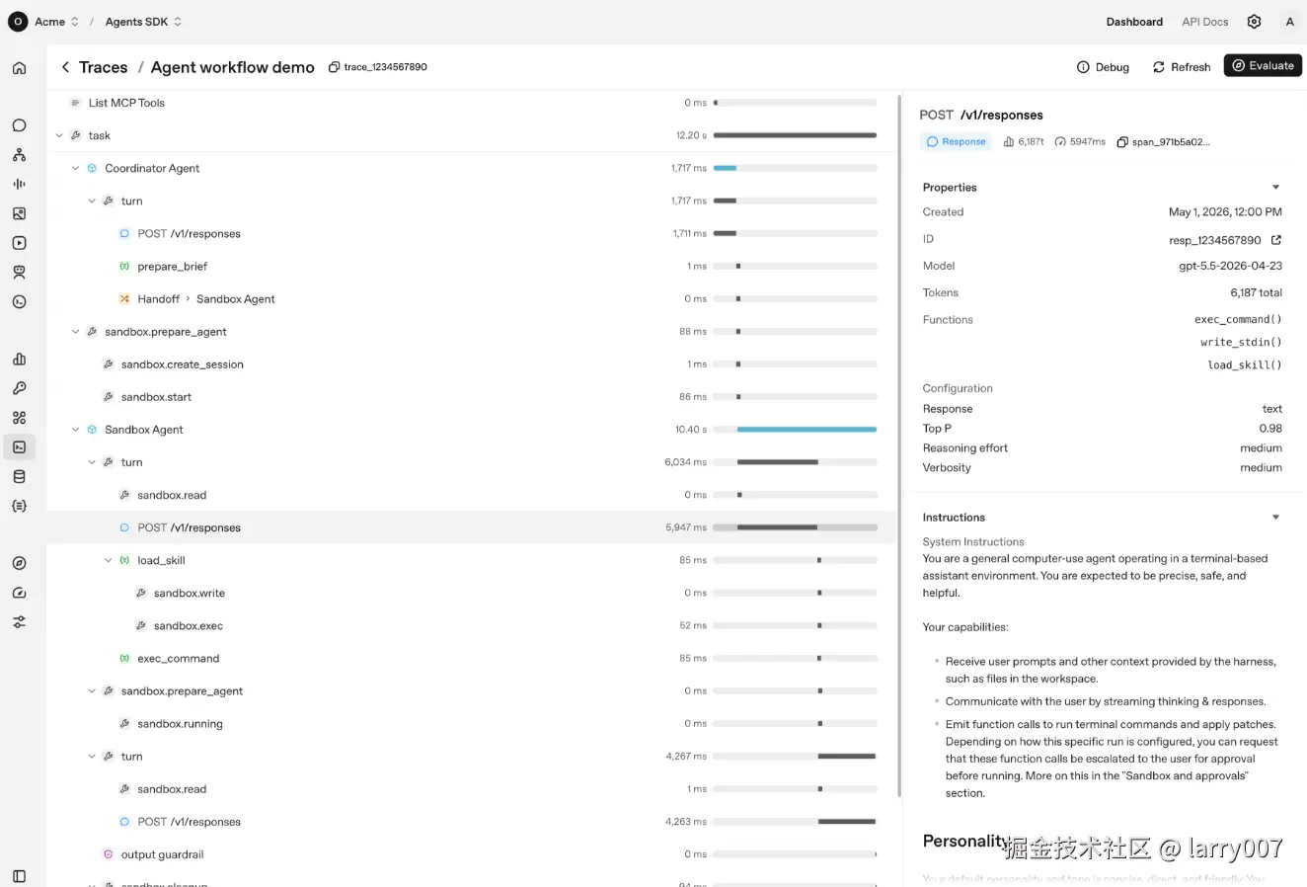1307x887 pixels.
Task: Select the sandbox.start row
Action: coord(472,397)
